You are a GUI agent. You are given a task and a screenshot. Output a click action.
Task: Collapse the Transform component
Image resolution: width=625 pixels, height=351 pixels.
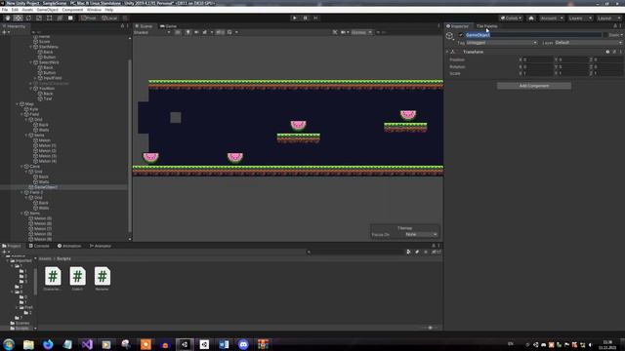(x=447, y=52)
